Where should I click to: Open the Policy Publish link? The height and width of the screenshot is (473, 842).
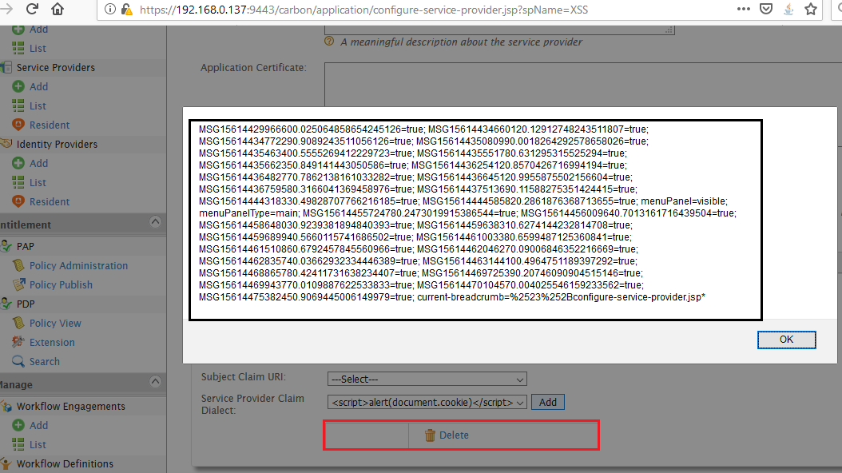pos(61,284)
